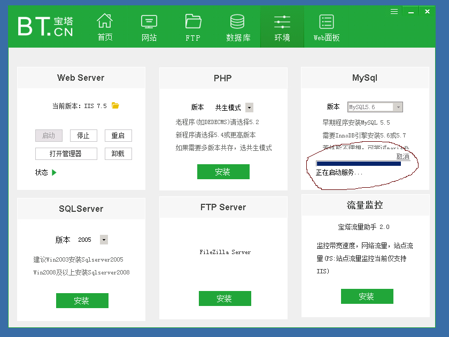449x337 pixels.
Task: Close the BT panel window
Action: (427, 11)
